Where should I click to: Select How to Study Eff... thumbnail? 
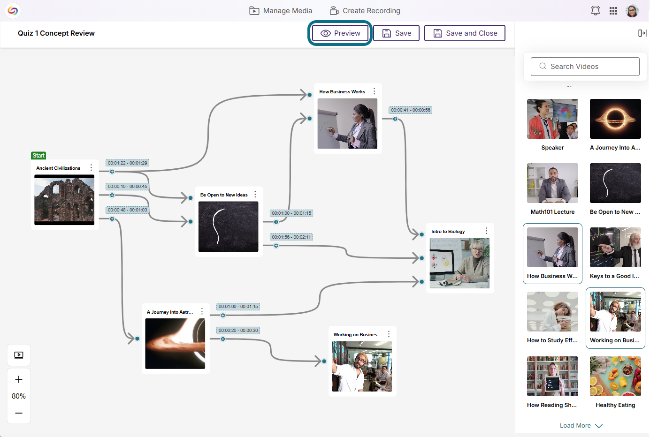tap(552, 311)
